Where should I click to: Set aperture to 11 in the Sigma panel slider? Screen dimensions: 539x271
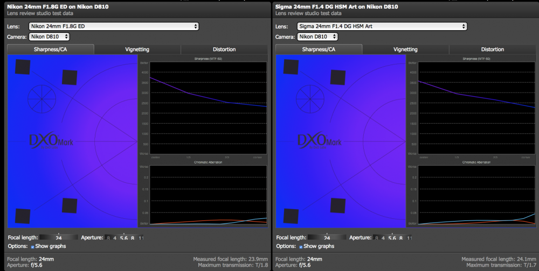[x=409, y=238]
